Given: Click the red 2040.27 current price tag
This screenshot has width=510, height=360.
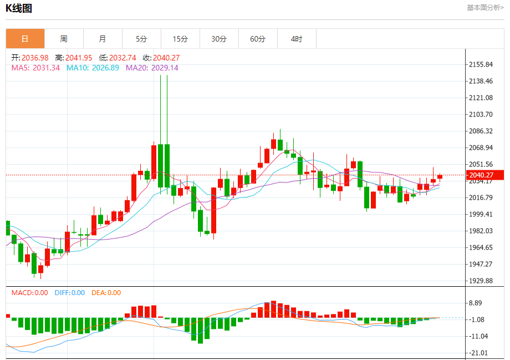Looking at the screenshot, I should pos(485,175).
